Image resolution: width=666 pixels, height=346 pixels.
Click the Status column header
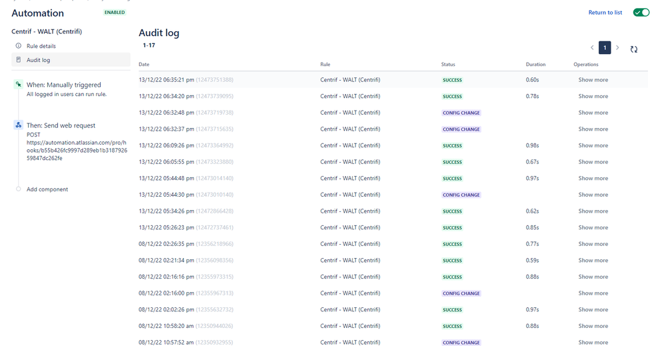(448, 65)
